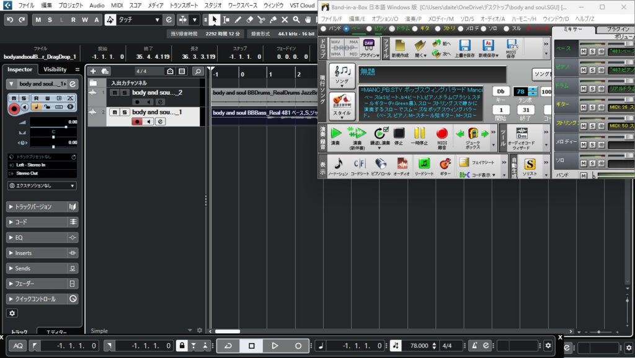This screenshot has height=358, width=635.
Task: Open the Band-in-a-Box ハーモニー/H menu
Action: coord(523,19)
